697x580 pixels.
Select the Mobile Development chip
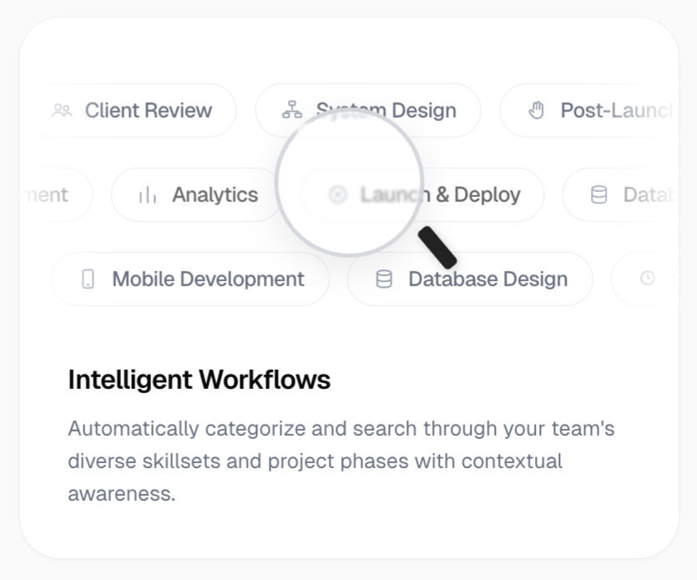coord(190,279)
